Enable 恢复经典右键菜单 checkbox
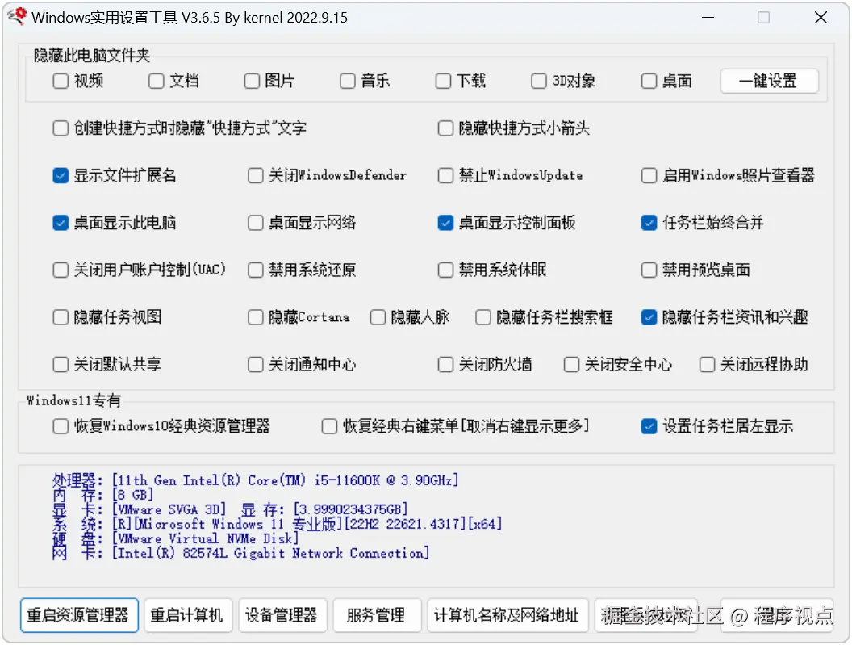Viewport: 852px width, 645px height. 328,426
